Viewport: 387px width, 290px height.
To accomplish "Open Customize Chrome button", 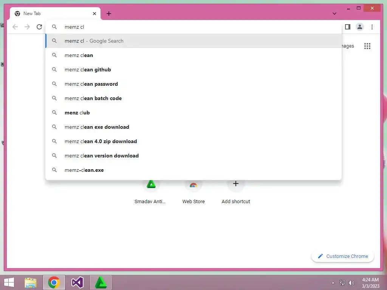I will (343, 256).
